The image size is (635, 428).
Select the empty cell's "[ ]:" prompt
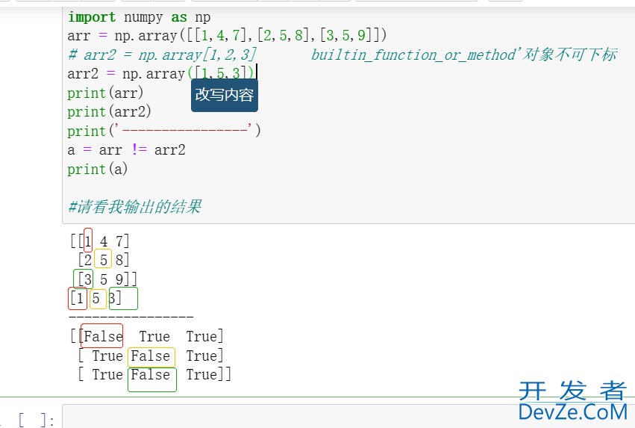tap(37, 420)
